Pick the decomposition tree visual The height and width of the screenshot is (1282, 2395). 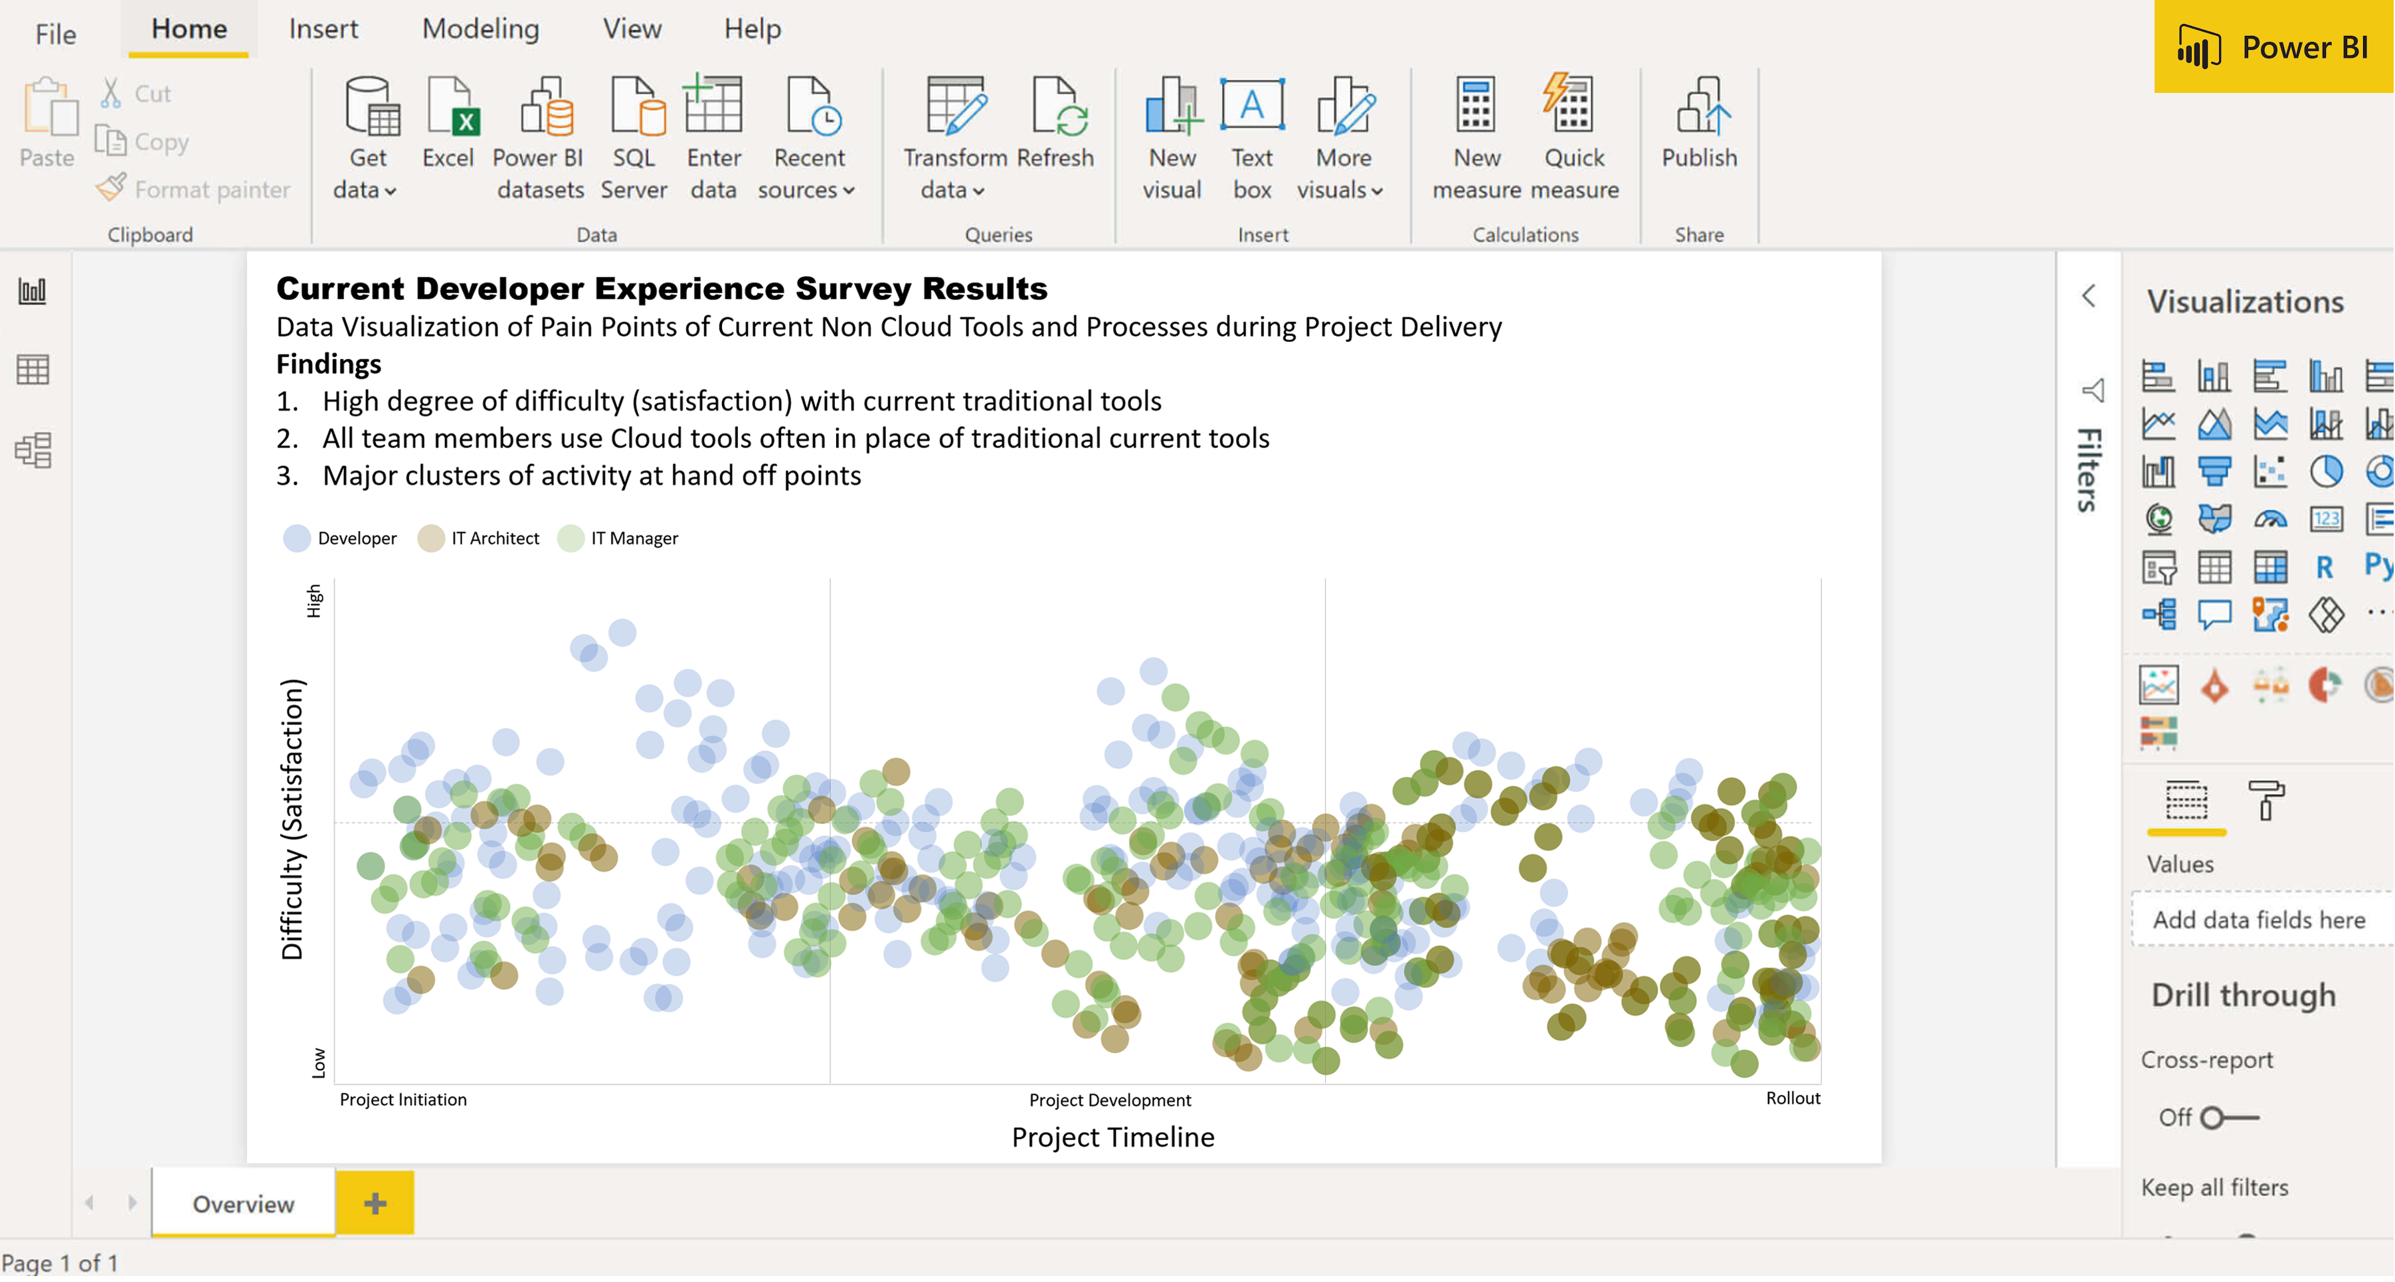coord(2161,615)
